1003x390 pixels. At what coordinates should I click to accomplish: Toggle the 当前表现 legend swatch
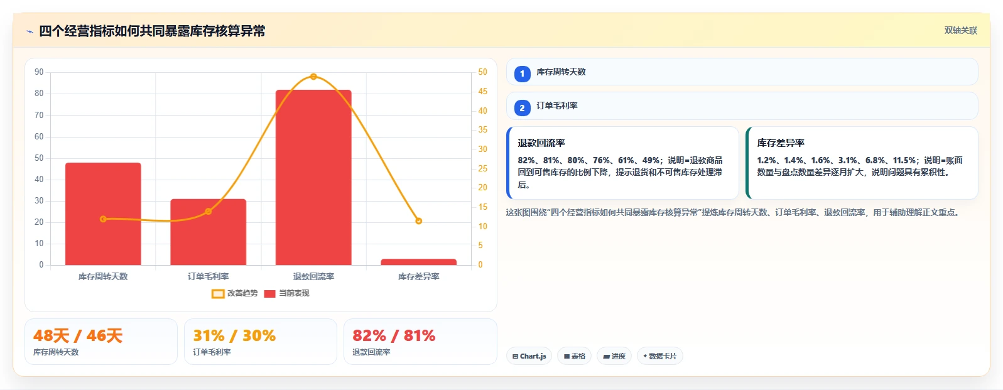tap(270, 293)
